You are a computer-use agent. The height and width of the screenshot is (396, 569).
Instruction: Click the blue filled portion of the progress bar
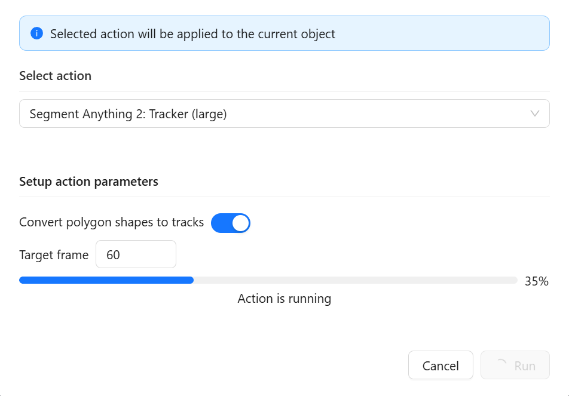[106, 280]
